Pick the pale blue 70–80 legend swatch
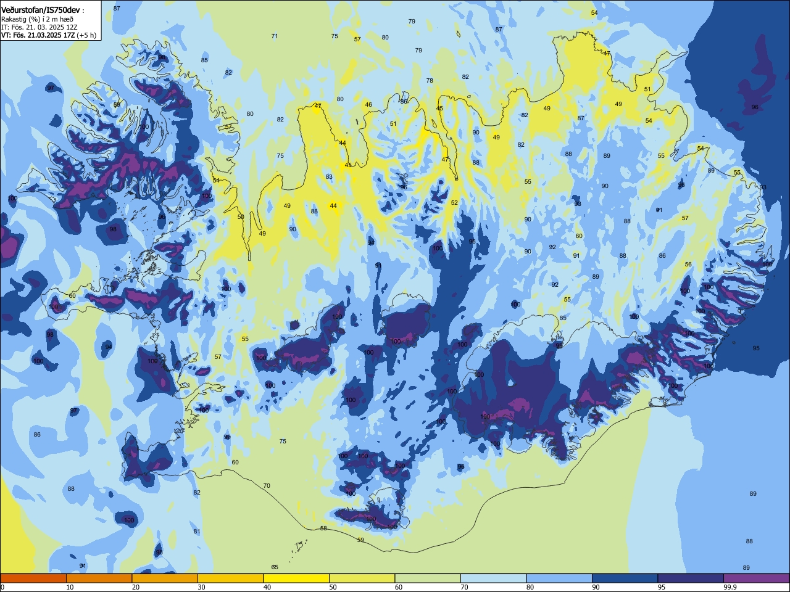The image size is (790, 592). coord(494,578)
